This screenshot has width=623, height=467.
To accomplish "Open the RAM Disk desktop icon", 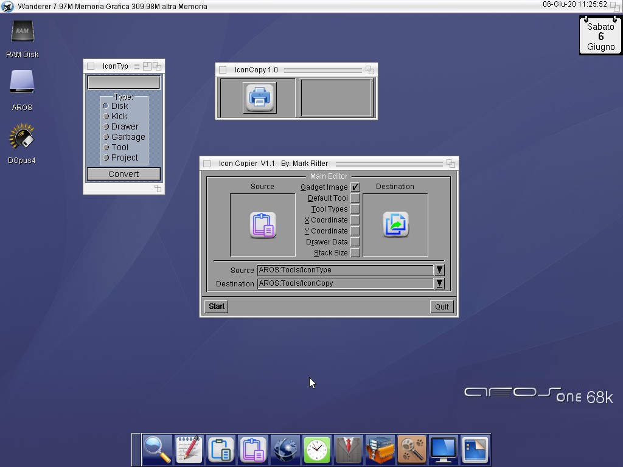I will point(22,32).
